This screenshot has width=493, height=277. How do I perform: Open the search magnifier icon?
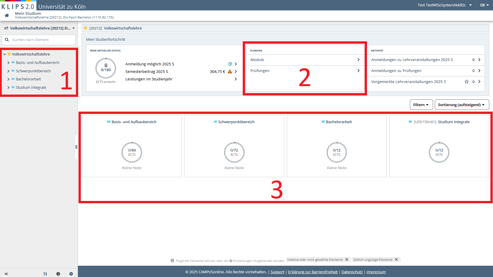coord(7,40)
